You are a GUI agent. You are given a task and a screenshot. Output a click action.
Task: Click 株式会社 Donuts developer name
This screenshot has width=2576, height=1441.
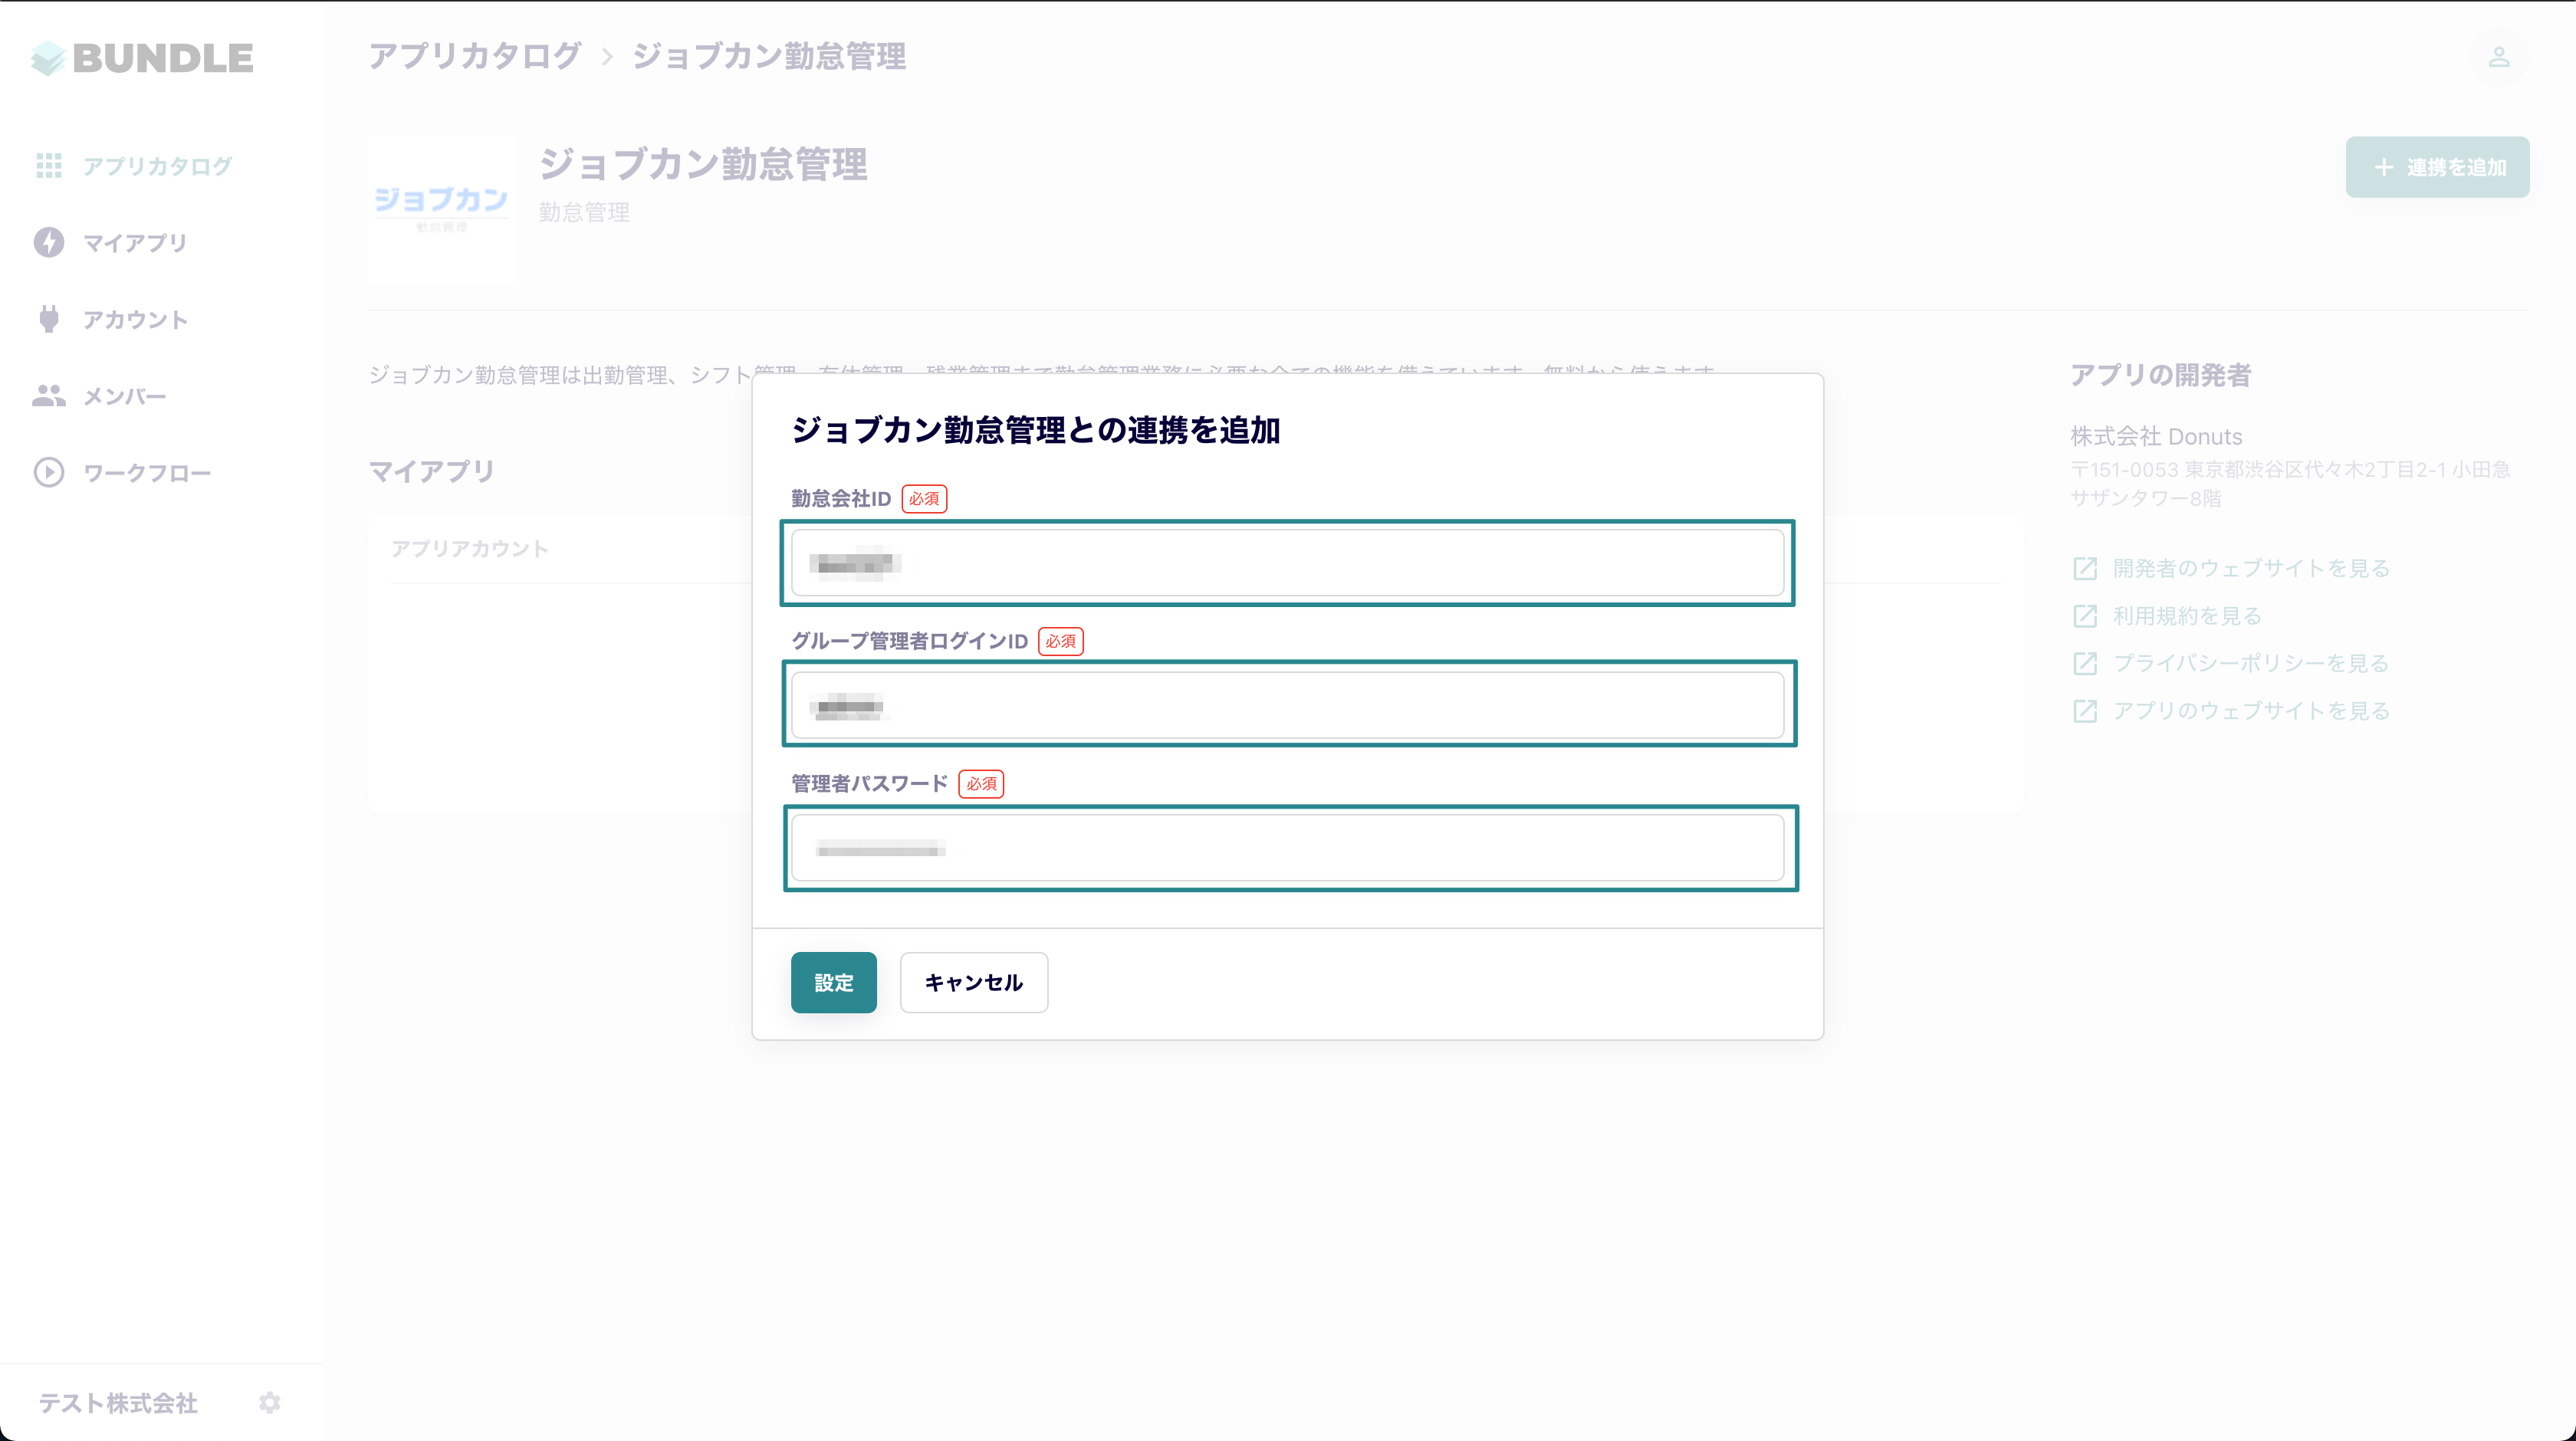[2156, 436]
